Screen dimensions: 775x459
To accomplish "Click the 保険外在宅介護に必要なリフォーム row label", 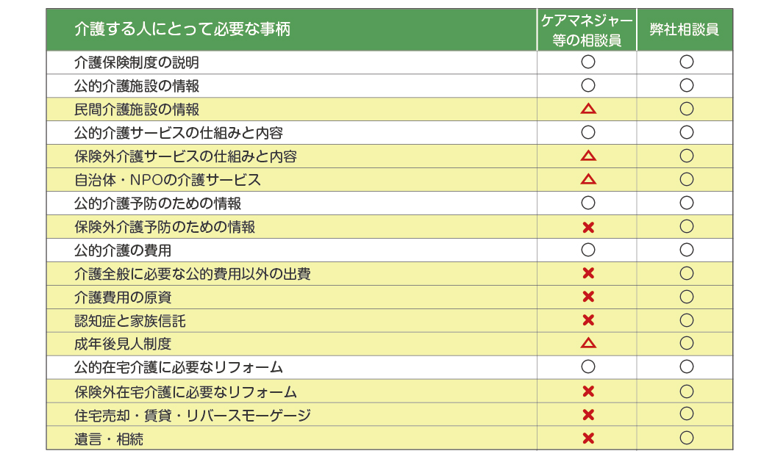I will tap(185, 392).
